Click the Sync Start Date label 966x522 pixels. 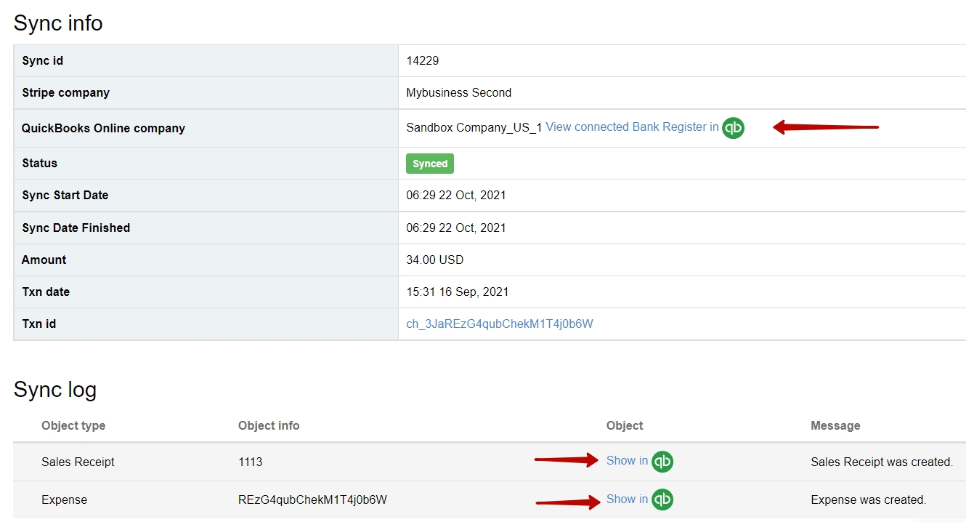click(65, 196)
